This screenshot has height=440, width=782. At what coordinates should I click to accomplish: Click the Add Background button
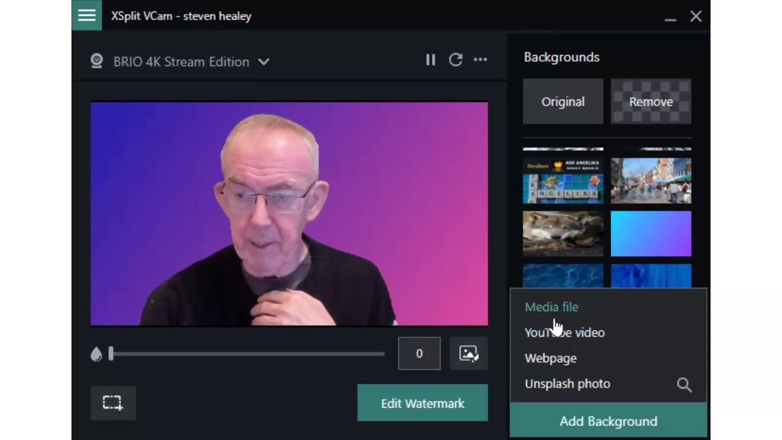tap(608, 421)
